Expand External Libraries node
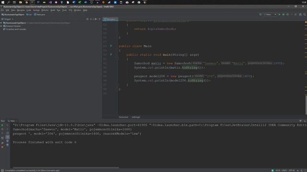This screenshot has width=307, height=172. pos(1,26)
